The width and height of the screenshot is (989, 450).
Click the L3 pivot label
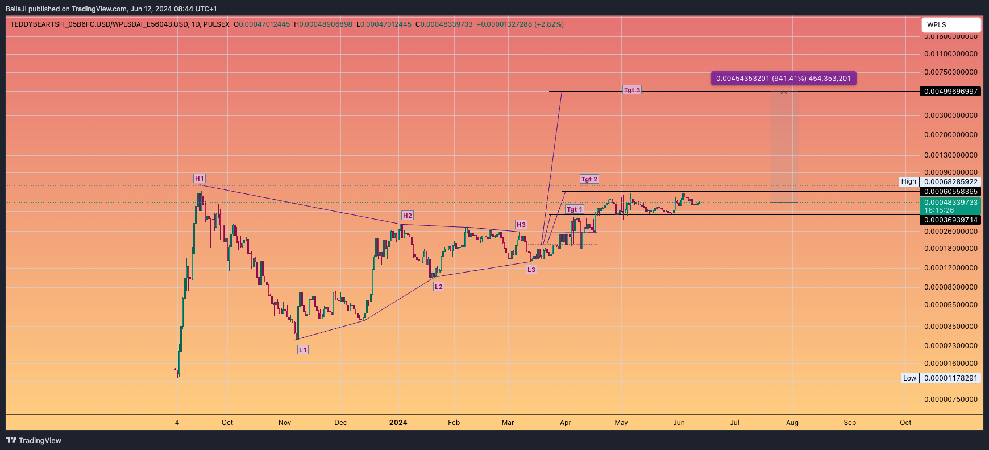pos(531,270)
